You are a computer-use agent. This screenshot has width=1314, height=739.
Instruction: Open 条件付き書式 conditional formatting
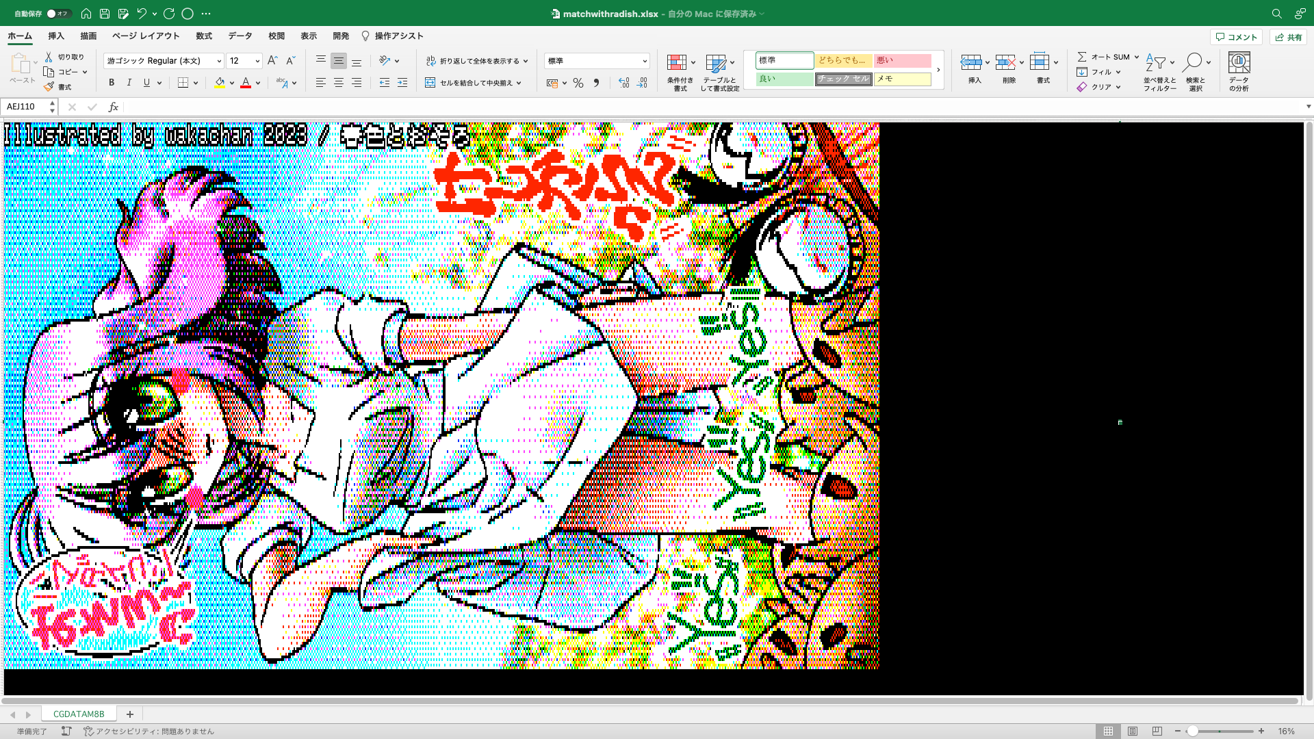[680, 73]
